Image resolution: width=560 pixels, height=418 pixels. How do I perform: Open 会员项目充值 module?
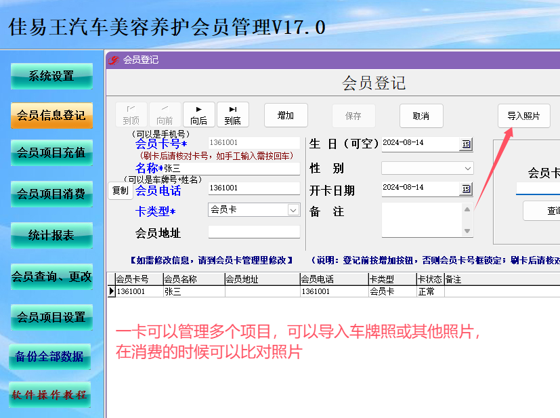pos(51,152)
